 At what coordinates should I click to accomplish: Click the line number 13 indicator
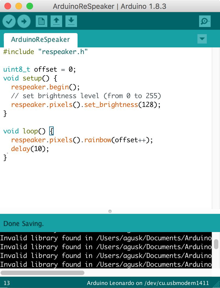[7, 283]
